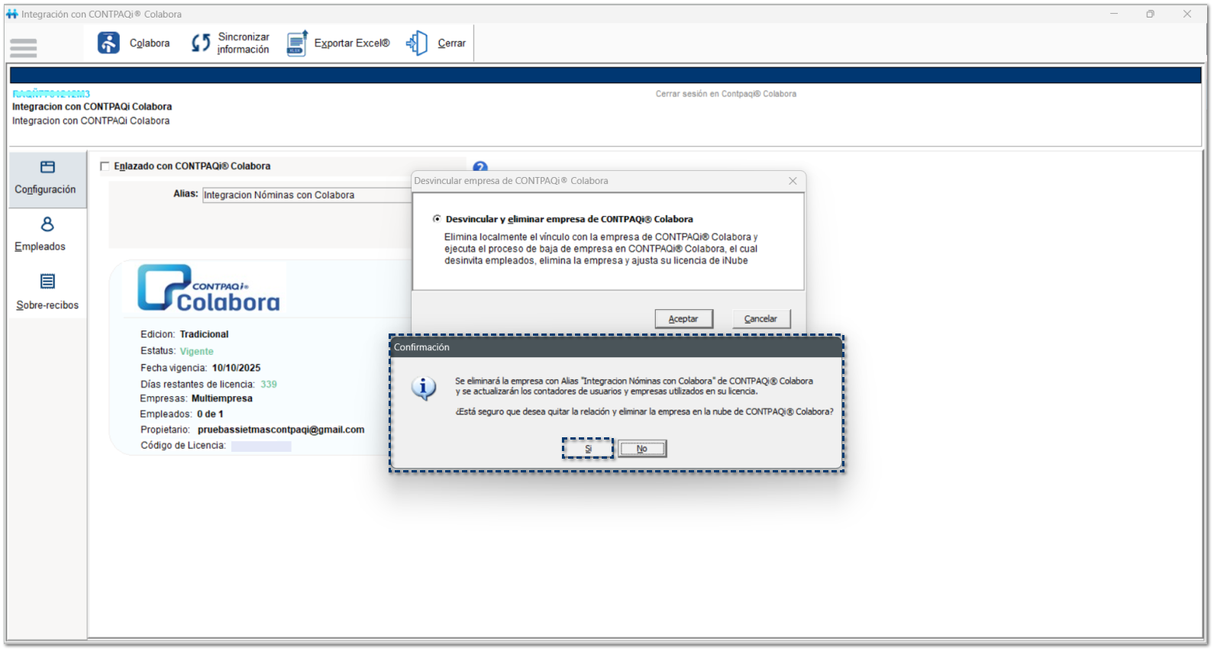This screenshot has height=651, width=1214.
Task: Click the Empleados 0 de 1 value
Action: pyautogui.click(x=210, y=414)
